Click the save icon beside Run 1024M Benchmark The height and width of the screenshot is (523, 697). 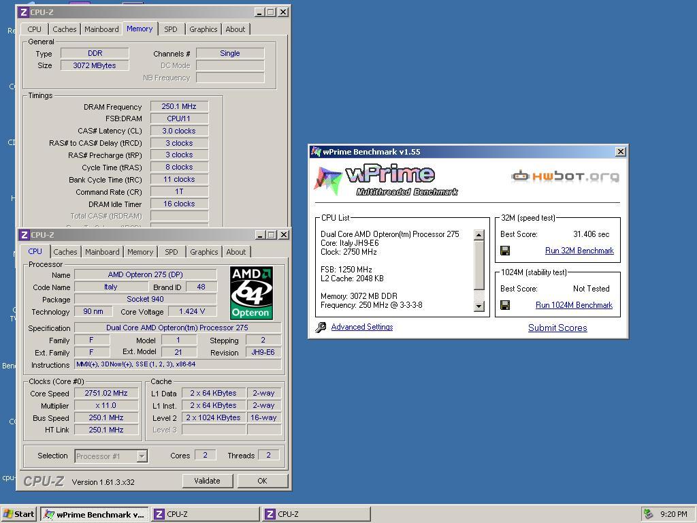click(505, 305)
